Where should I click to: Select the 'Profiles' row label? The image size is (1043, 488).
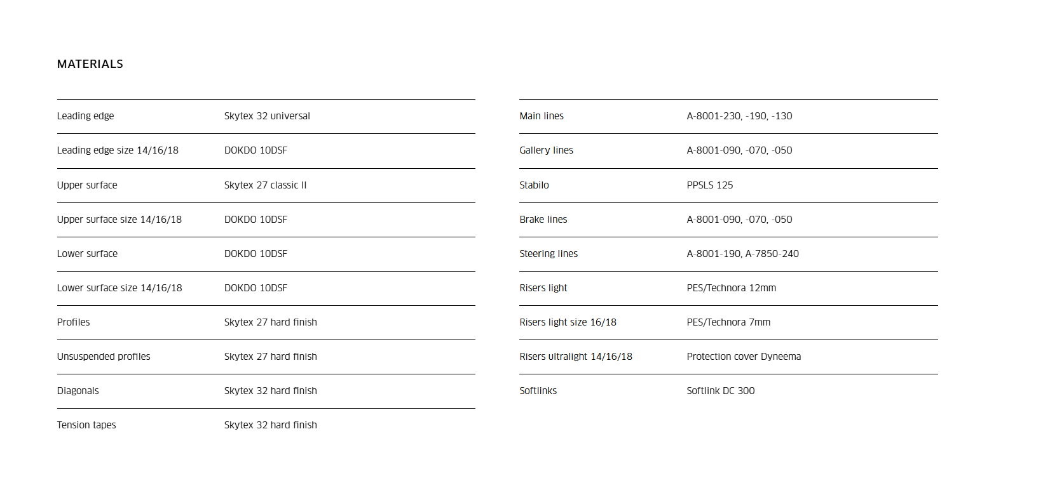click(x=74, y=322)
